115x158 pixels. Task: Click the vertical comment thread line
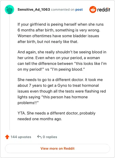point(10,72)
